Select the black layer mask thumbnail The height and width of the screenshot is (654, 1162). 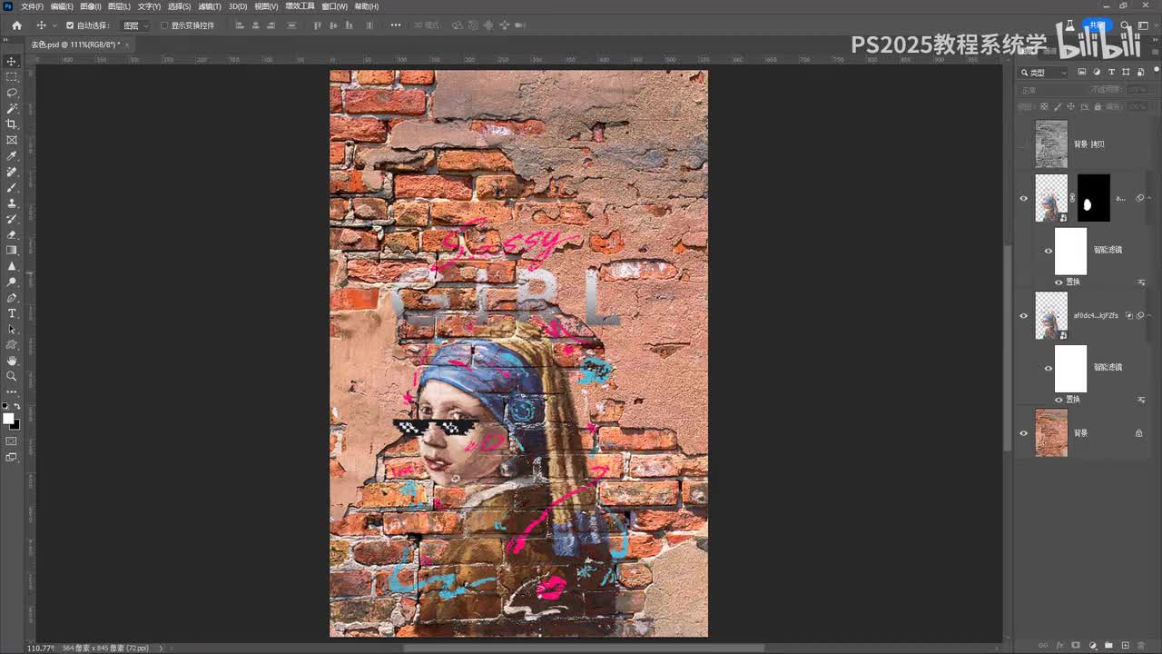tap(1093, 198)
